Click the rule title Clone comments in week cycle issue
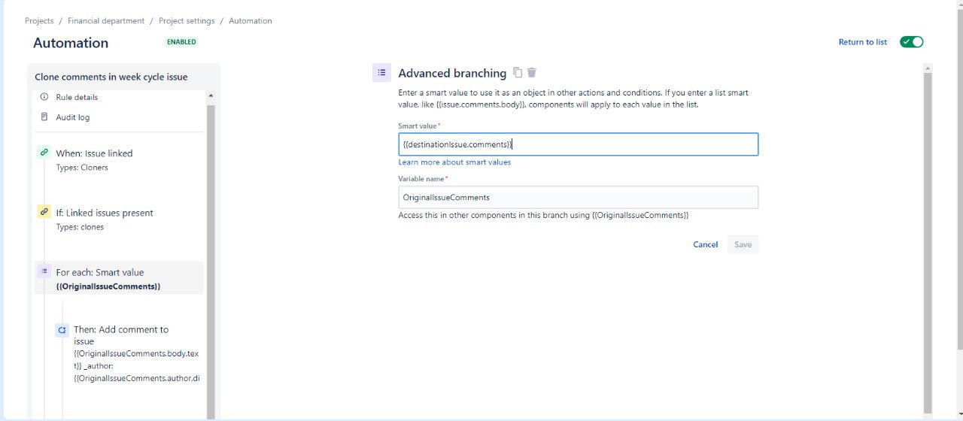 [x=111, y=77]
